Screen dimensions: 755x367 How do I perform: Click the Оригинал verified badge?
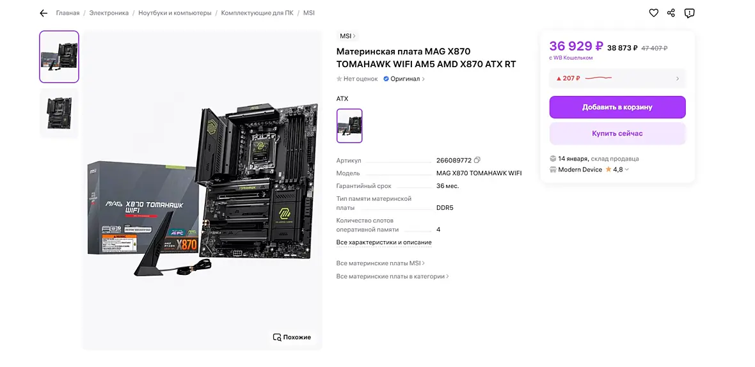(404, 79)
